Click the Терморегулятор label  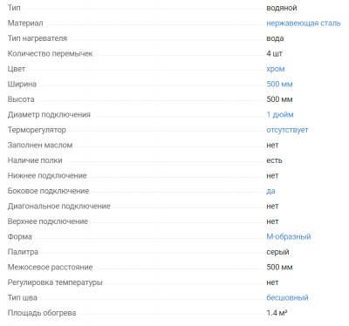[37, 130]
